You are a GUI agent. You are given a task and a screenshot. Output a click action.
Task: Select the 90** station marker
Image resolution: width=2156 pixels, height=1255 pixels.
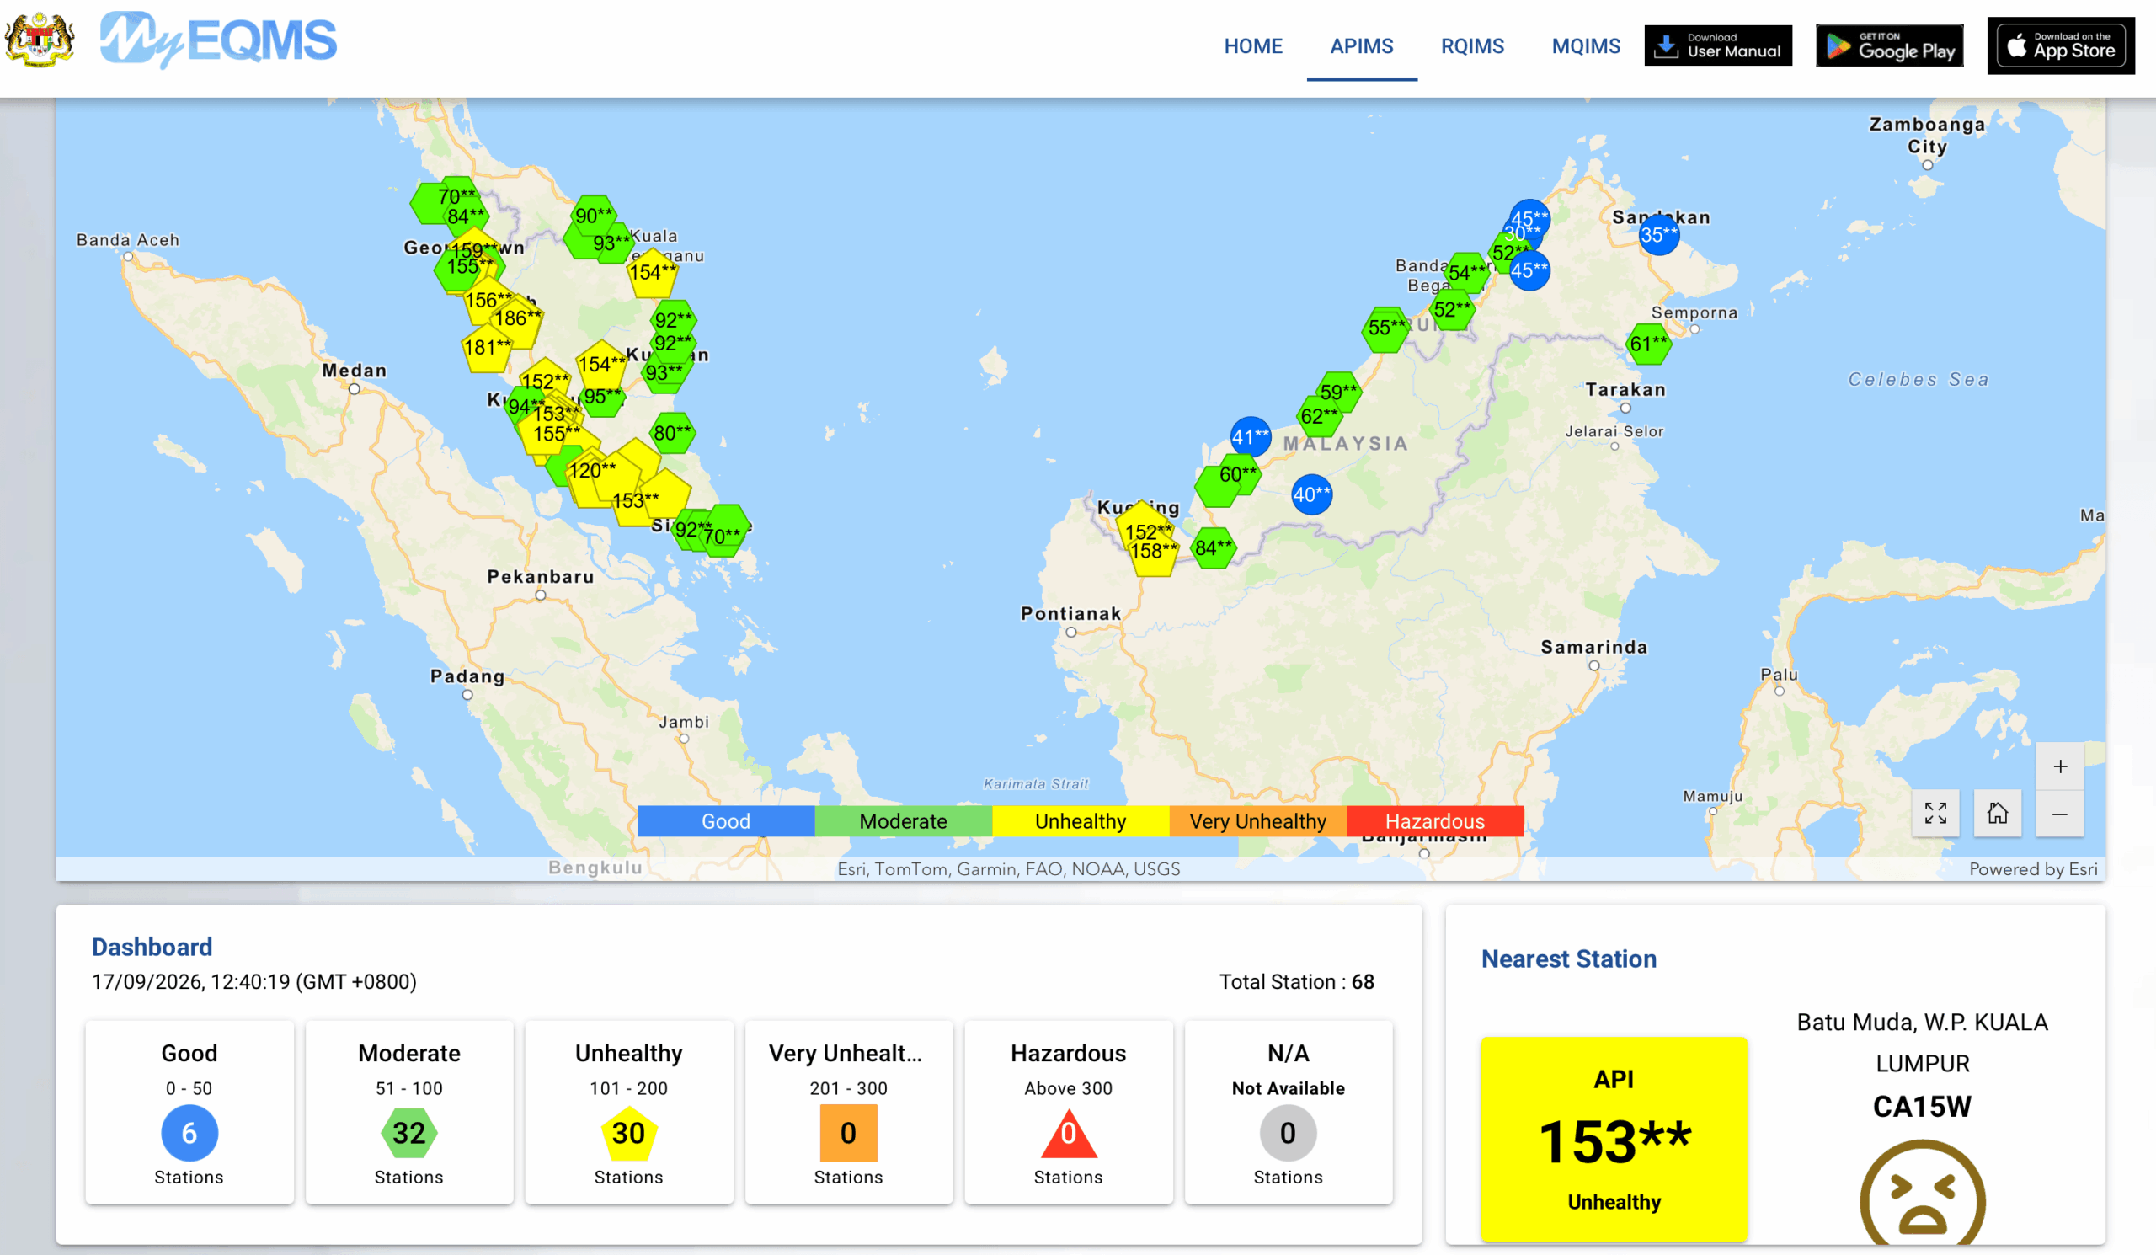pyautogui.click(x=594, y=216)
